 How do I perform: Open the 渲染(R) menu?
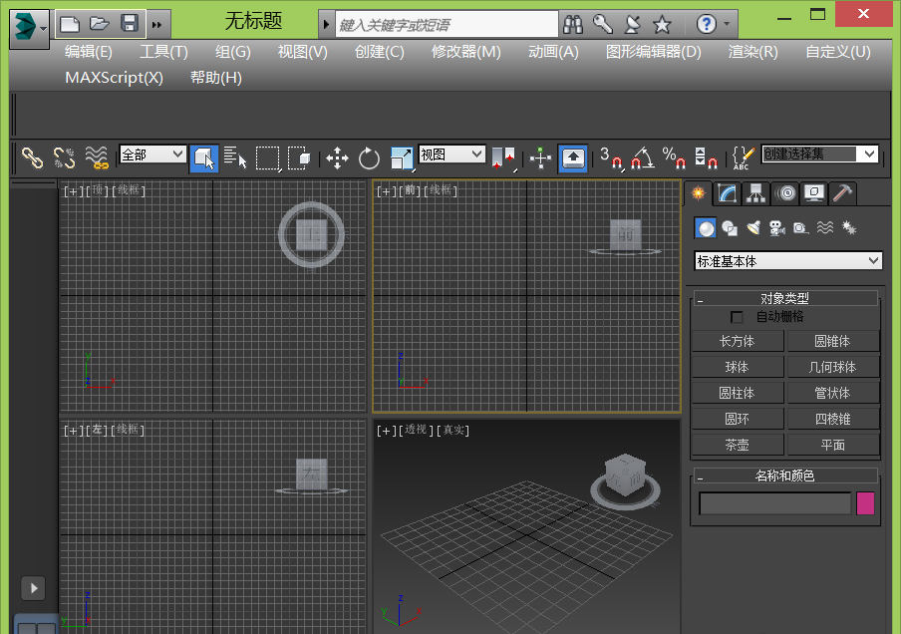tap(752, 52)
